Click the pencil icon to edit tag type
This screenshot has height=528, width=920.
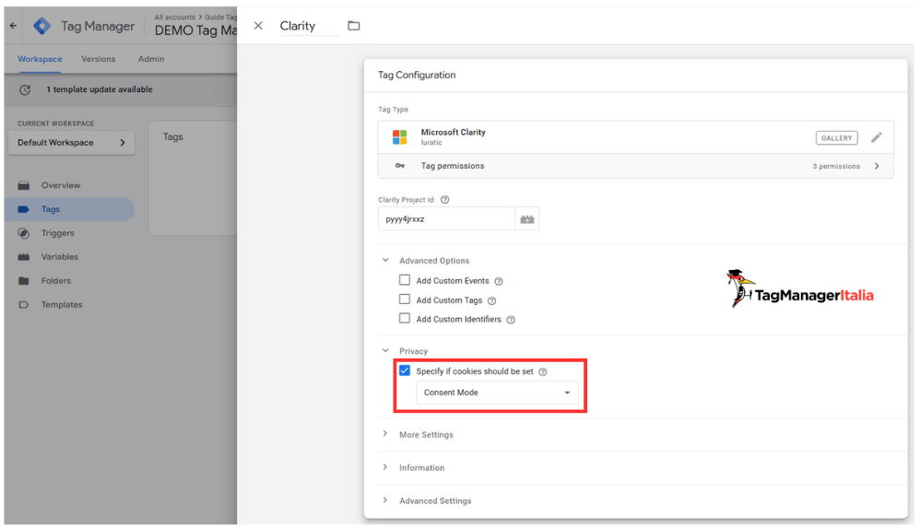click(877, 137)
